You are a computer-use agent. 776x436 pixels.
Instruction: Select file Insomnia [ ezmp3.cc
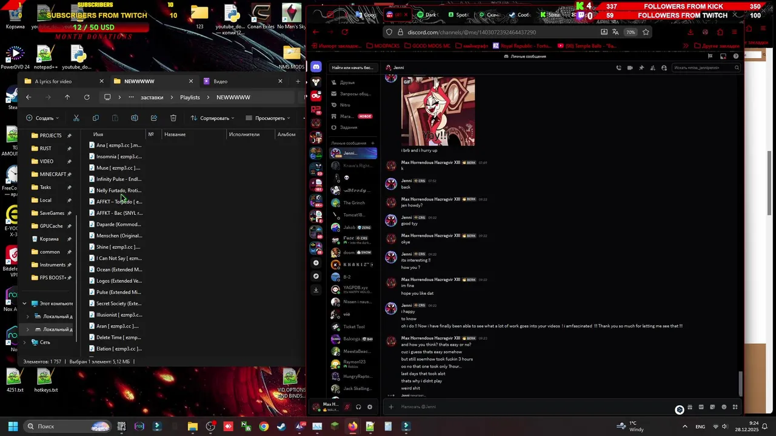pos(115,156)
